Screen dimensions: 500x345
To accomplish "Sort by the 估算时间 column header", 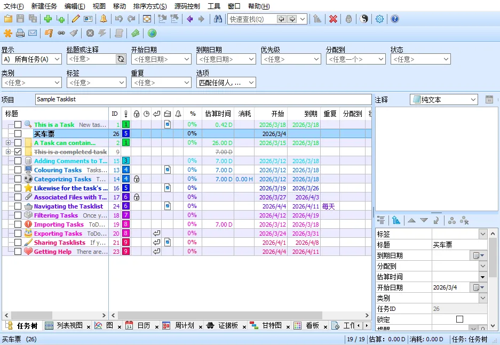I will point(218,114).
